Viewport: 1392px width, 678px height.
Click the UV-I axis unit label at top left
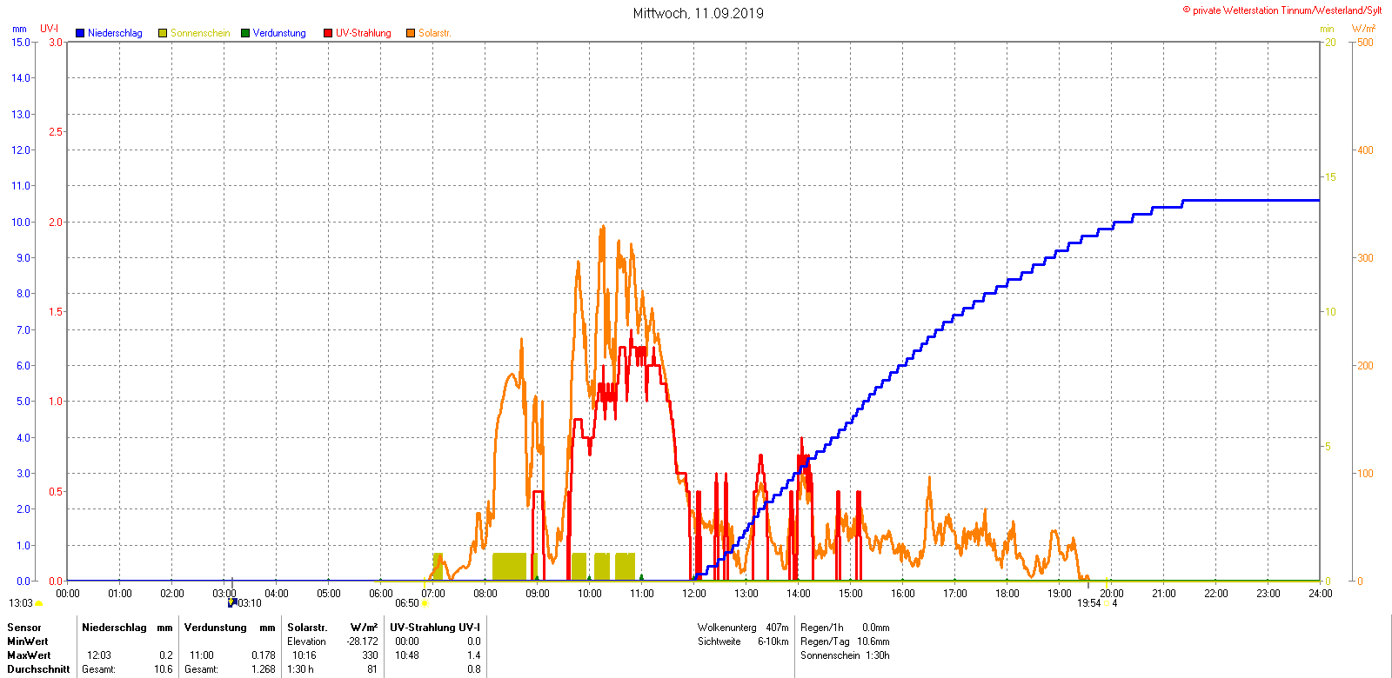[x=50, y=29]
